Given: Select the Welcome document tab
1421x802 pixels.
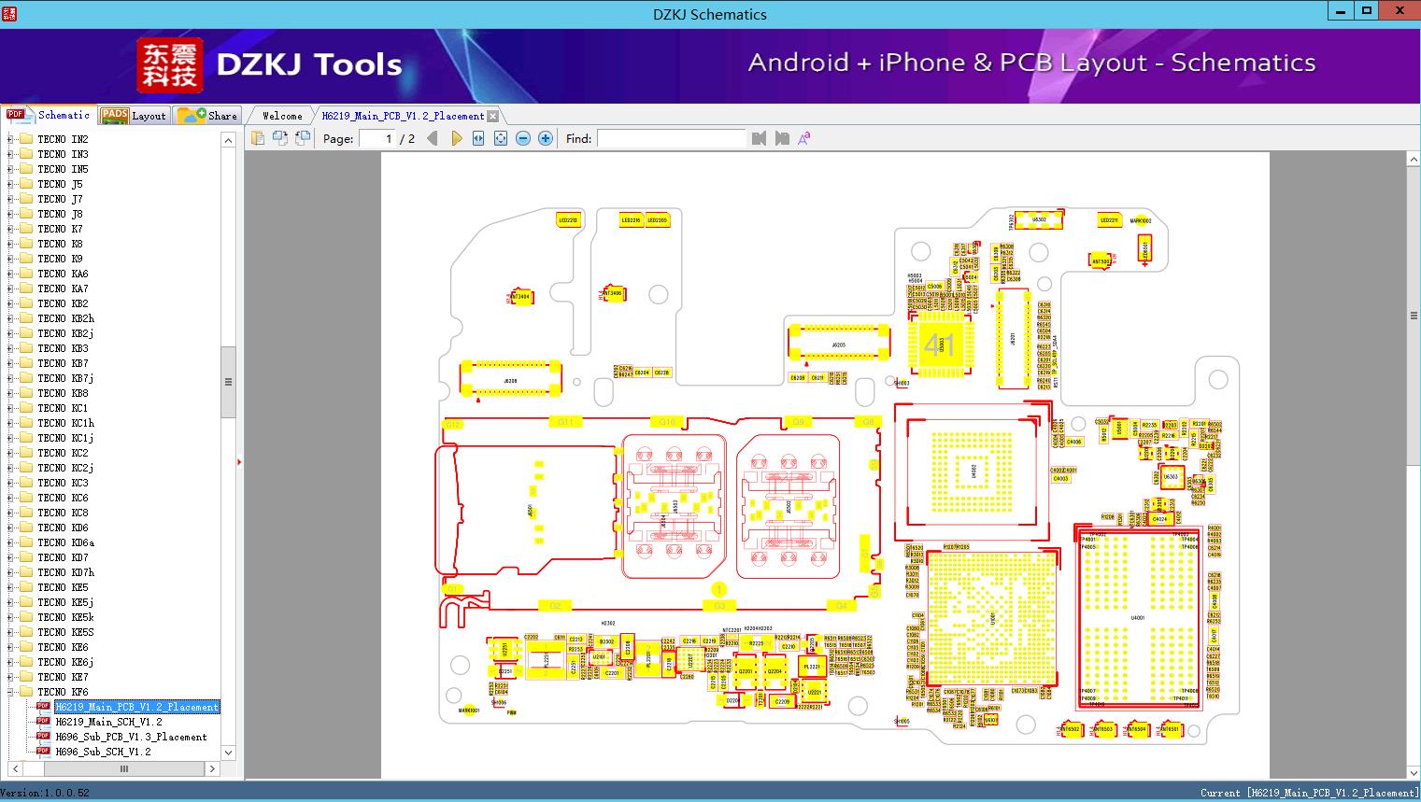Looking at the screenshot, I should click(282, 116).
